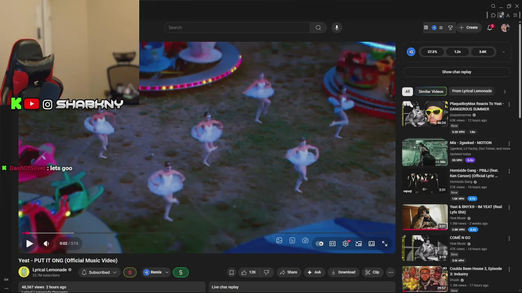Open Mix - 2geeked - MOTION title
The image size is (522, 293).
471,143
